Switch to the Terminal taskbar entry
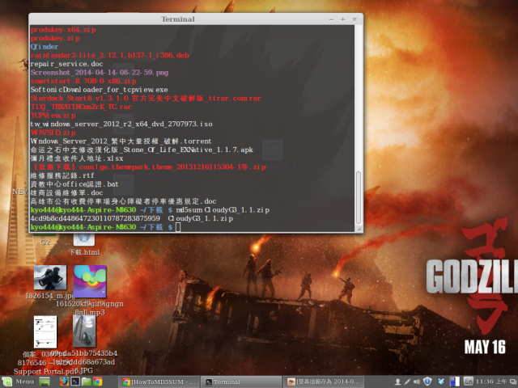 pos(241,382)
